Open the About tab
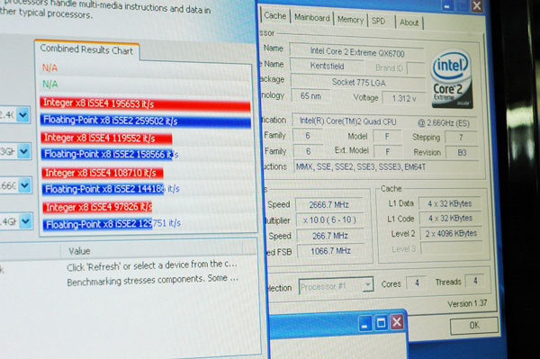Screen dimensions: 540x359 (x=409, y=22)
